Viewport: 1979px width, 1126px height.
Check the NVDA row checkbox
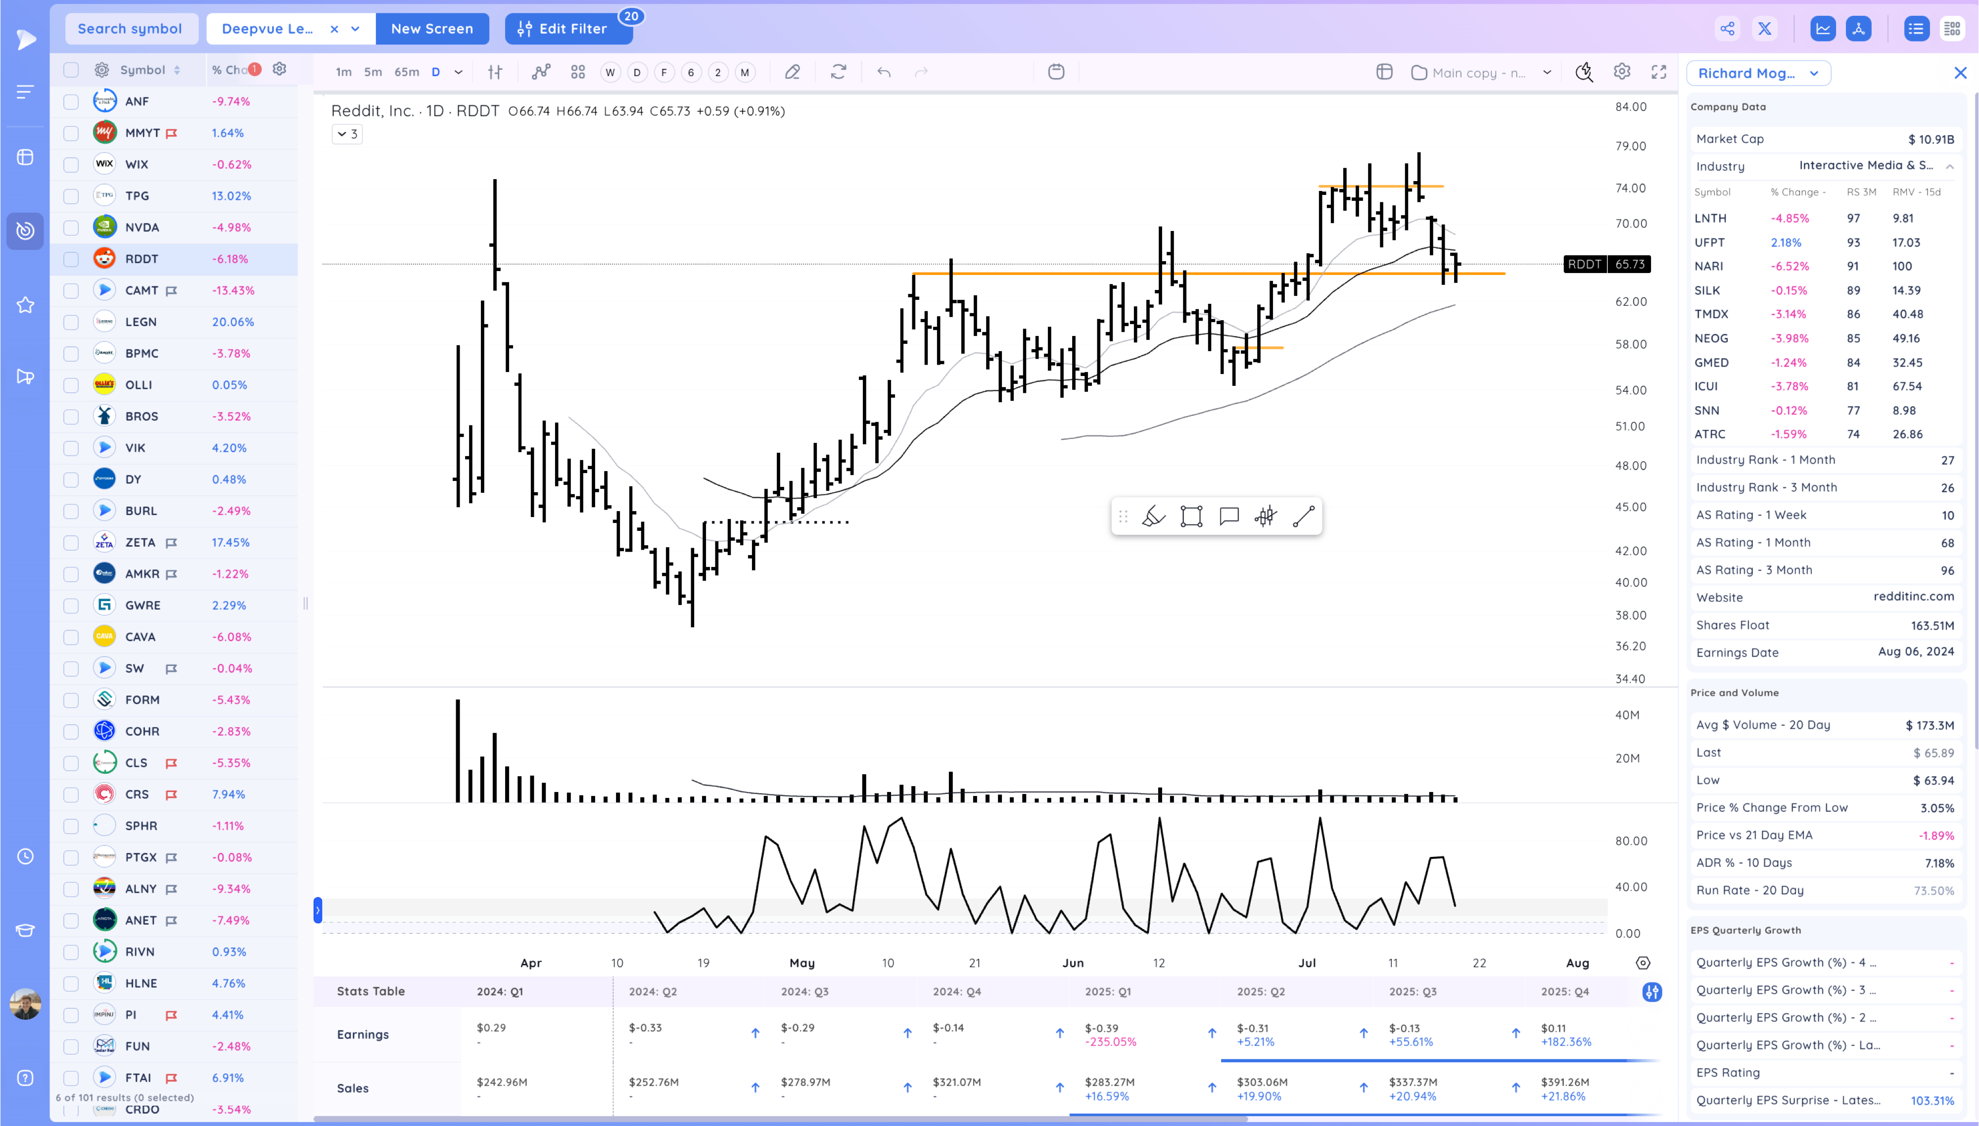(71, 228)
